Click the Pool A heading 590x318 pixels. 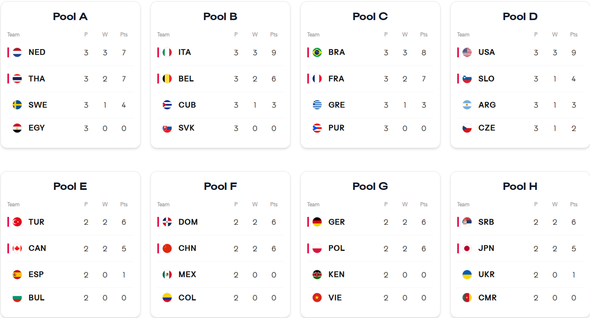70,17
